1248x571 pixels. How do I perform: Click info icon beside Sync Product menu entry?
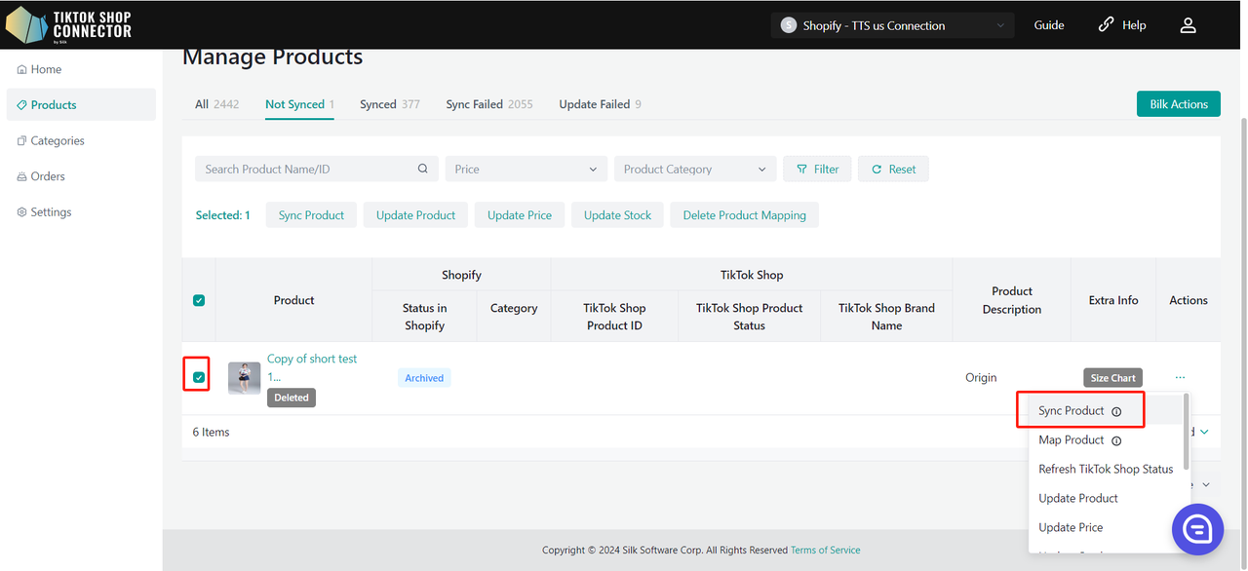click(x=1116, y=411)
